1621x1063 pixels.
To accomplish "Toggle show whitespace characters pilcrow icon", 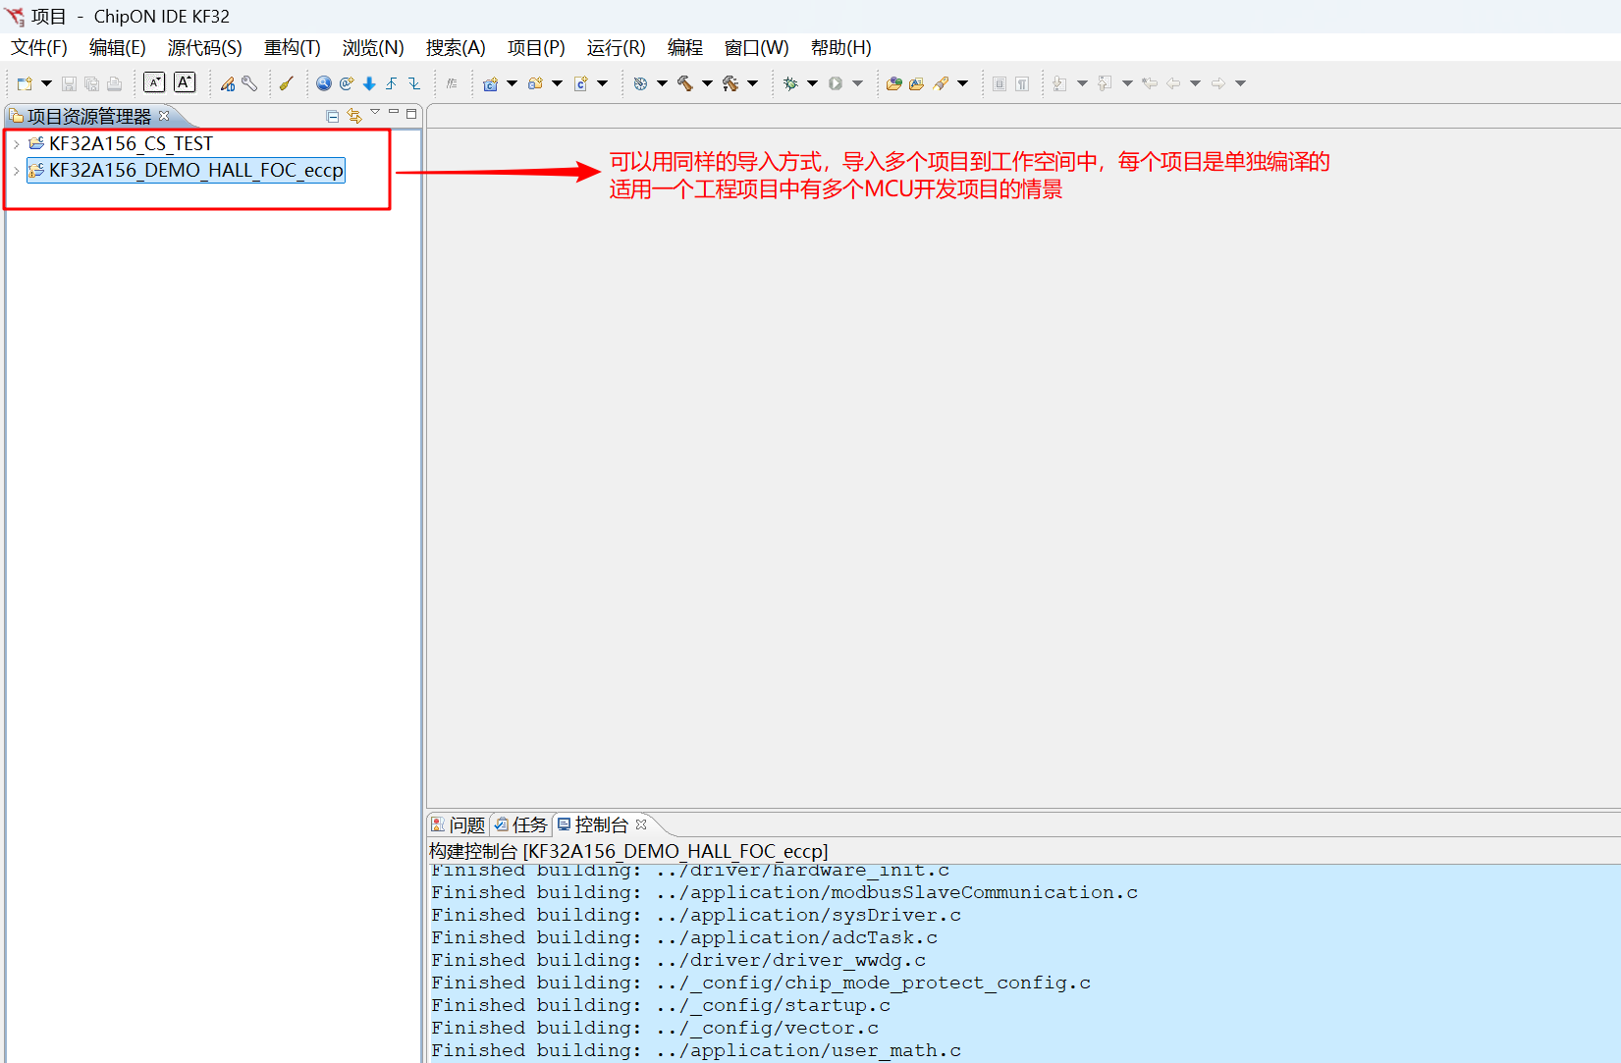I will [1022, 83].
